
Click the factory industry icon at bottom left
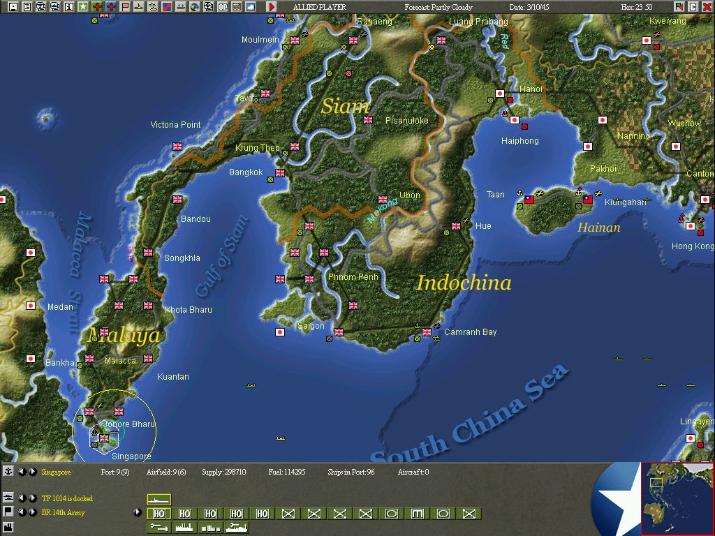coord(8,526)
